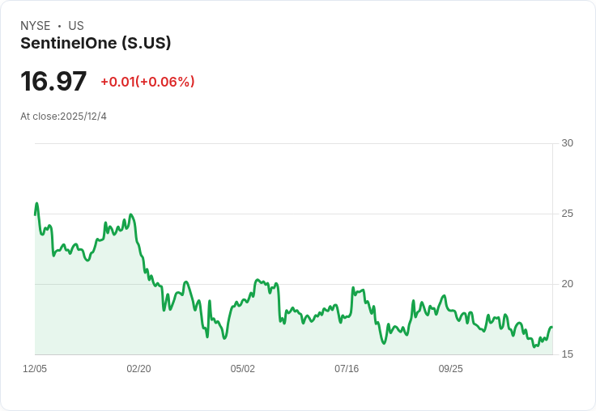The image size is (596, 411).
Task: Click the lowest dip near the chart's right end
Action: coord(534,347)
